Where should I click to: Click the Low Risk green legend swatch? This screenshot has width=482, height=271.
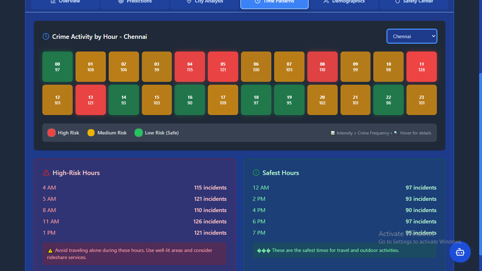point(139,133)
